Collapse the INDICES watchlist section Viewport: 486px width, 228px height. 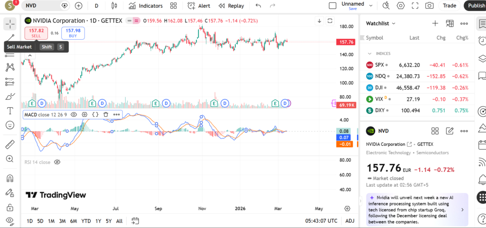370,53
